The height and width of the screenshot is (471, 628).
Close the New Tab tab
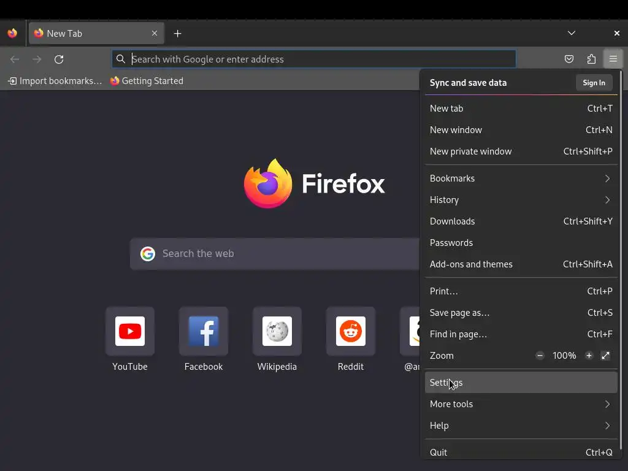click(x=155, y=33)
